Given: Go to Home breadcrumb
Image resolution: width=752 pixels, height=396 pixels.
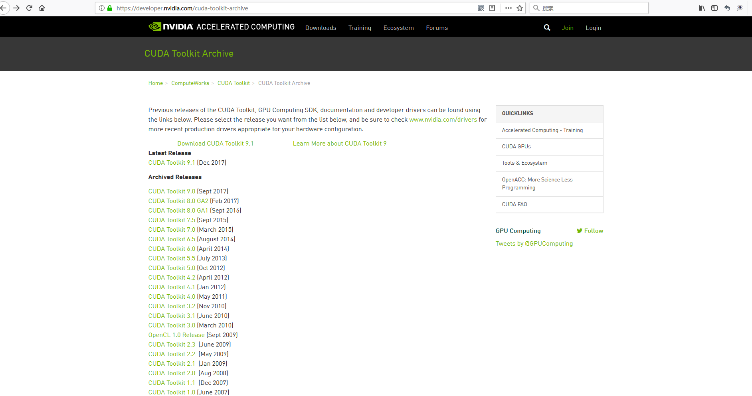Looking at the screenshot, I should click(156, 83).
